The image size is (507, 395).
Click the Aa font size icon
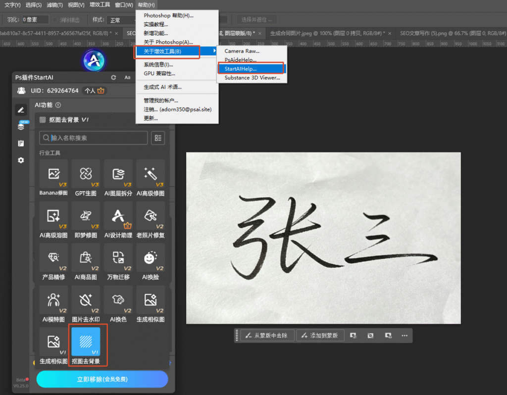(x=127, y=78)
